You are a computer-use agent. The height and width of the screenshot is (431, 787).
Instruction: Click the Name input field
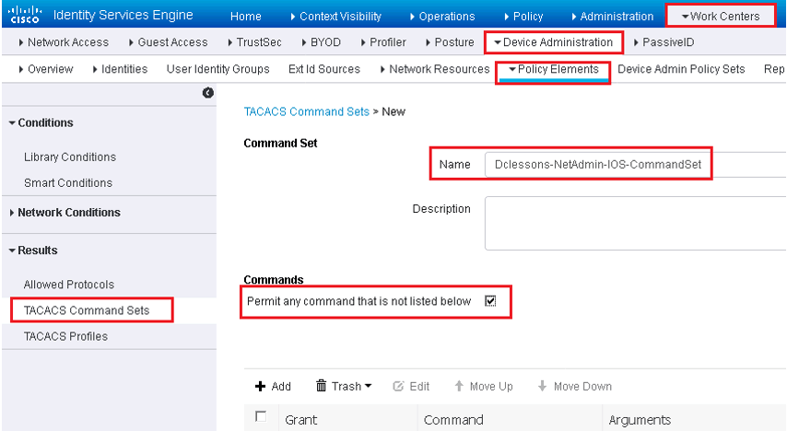tap(636, 165)
